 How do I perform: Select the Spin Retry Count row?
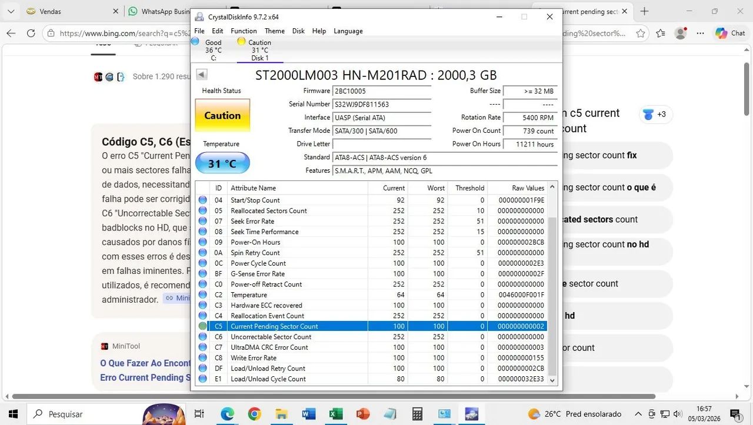click(371, 253)
